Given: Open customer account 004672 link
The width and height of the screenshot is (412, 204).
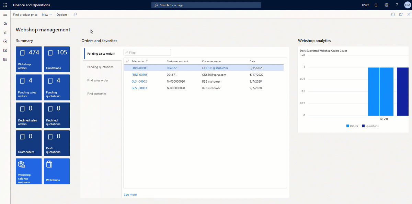Looking at the screenshot, I should click(x=172, y=68).
